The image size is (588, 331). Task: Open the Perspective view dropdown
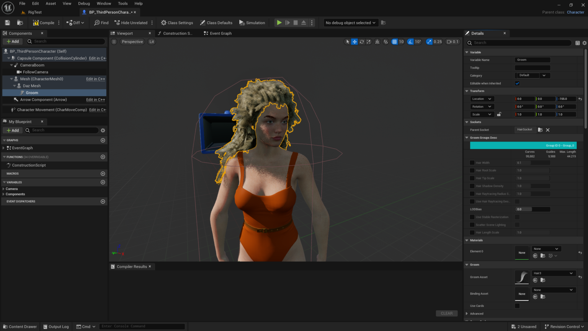pyautogui.click(x=132, y=41)
